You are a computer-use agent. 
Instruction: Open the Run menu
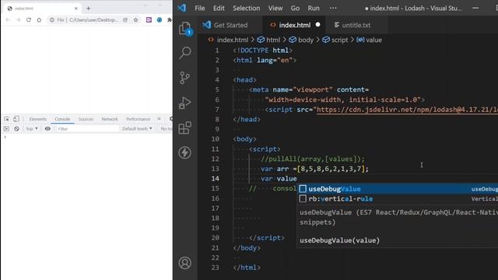(x=314, y=9)
